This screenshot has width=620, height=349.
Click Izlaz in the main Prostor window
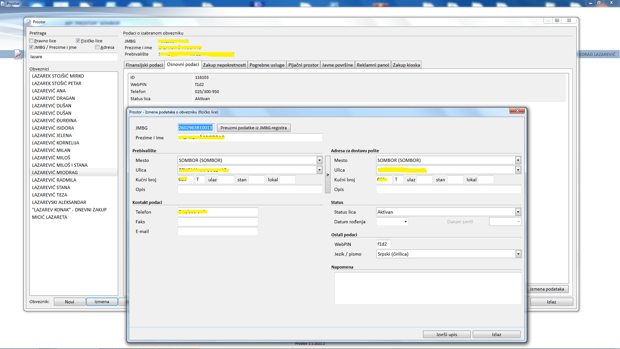coord(551,302)
